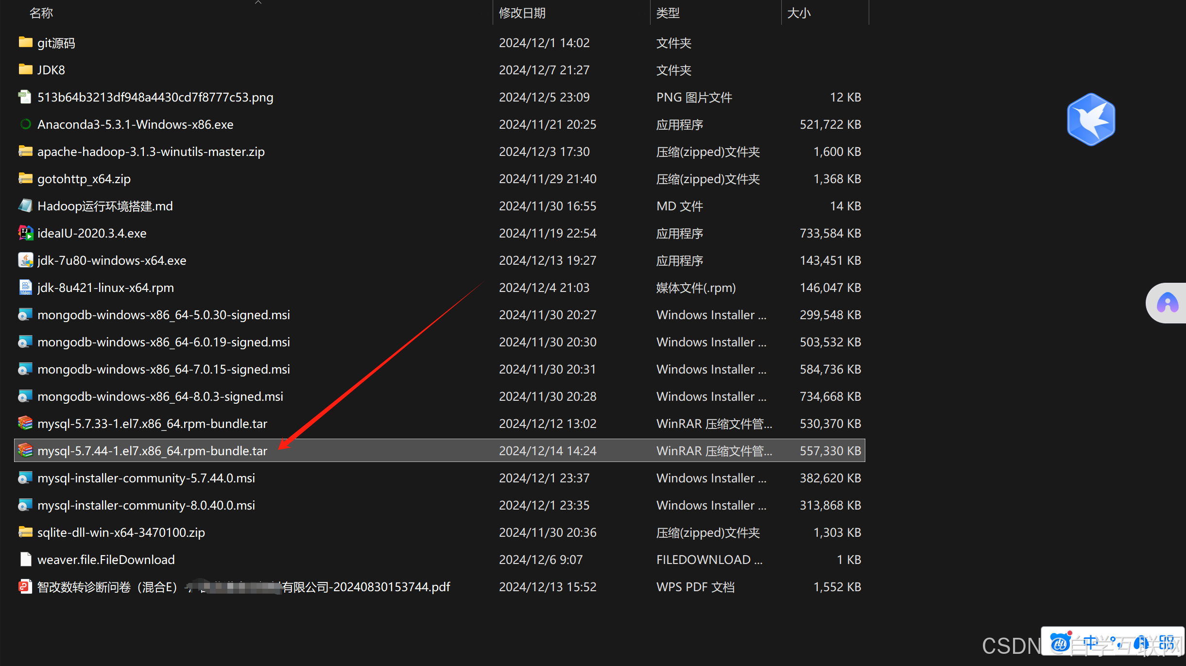Click the IntelliJ IDEA icon beside idealU-2020.3.4.exe
This screenshot has height=666, width=1186.
coord(25,233)
